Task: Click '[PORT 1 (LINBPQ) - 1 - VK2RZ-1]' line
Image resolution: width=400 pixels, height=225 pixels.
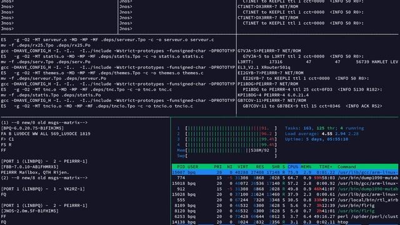Action: 43,189
